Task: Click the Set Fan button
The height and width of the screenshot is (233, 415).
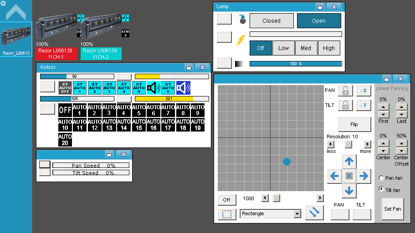Action: pyautogui.click(x=393, y=209)
